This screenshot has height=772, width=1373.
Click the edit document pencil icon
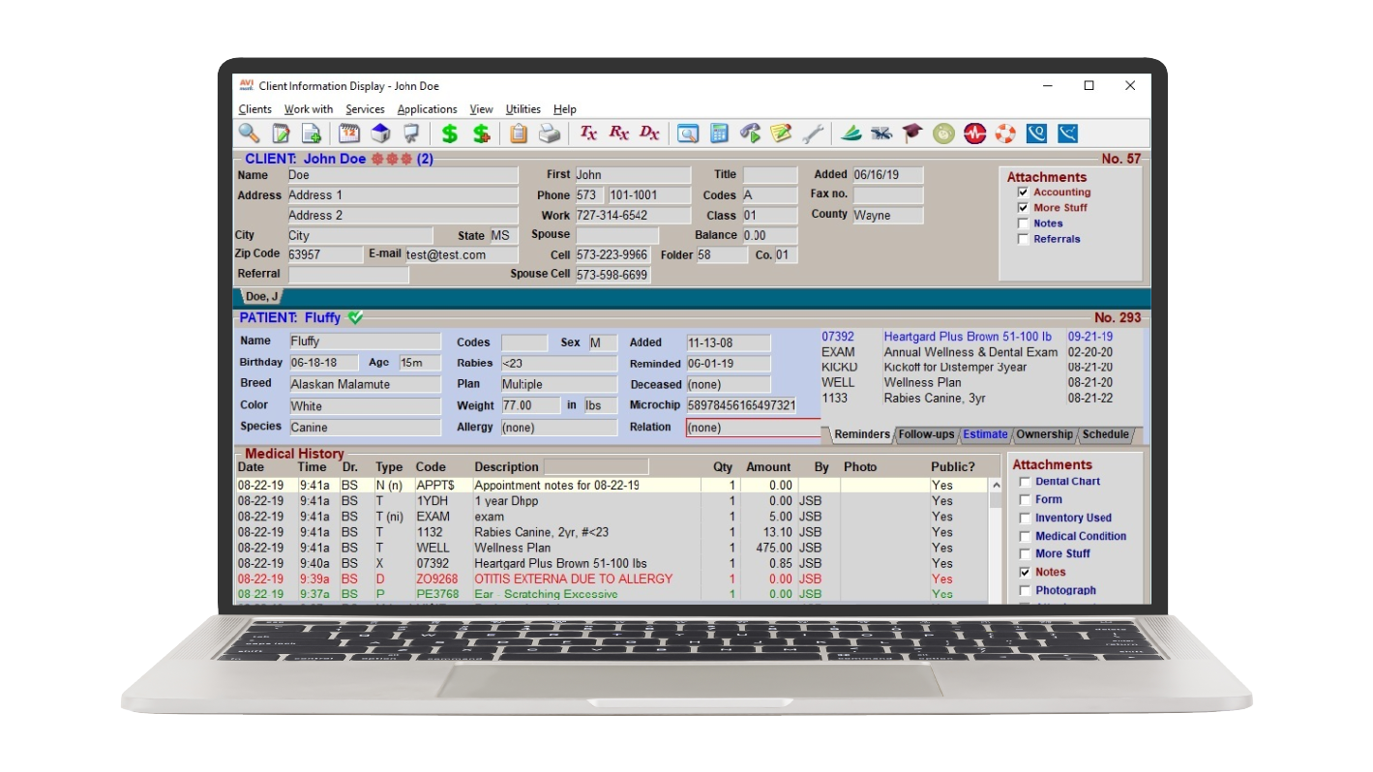tap(281, 134)
